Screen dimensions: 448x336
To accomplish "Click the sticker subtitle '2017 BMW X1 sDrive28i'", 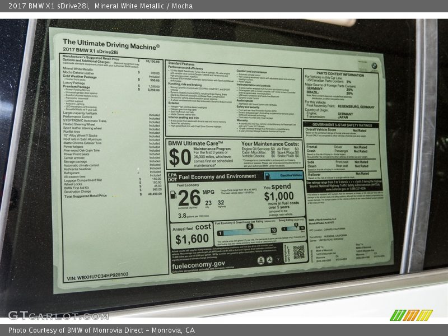I will tap(90, 50).
